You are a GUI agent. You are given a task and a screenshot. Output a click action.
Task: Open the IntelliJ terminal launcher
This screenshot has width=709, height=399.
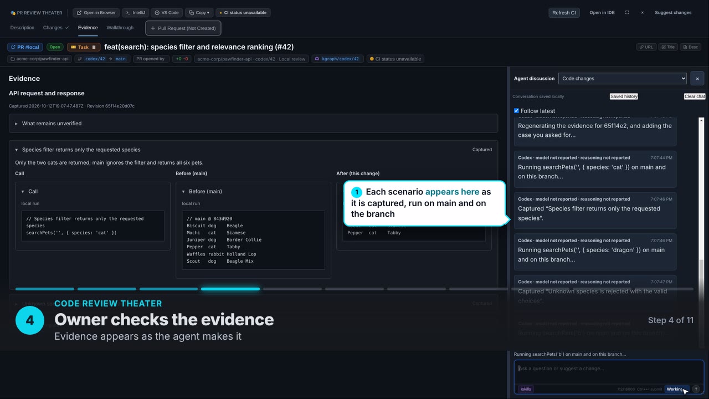click(x=135, y=13)
